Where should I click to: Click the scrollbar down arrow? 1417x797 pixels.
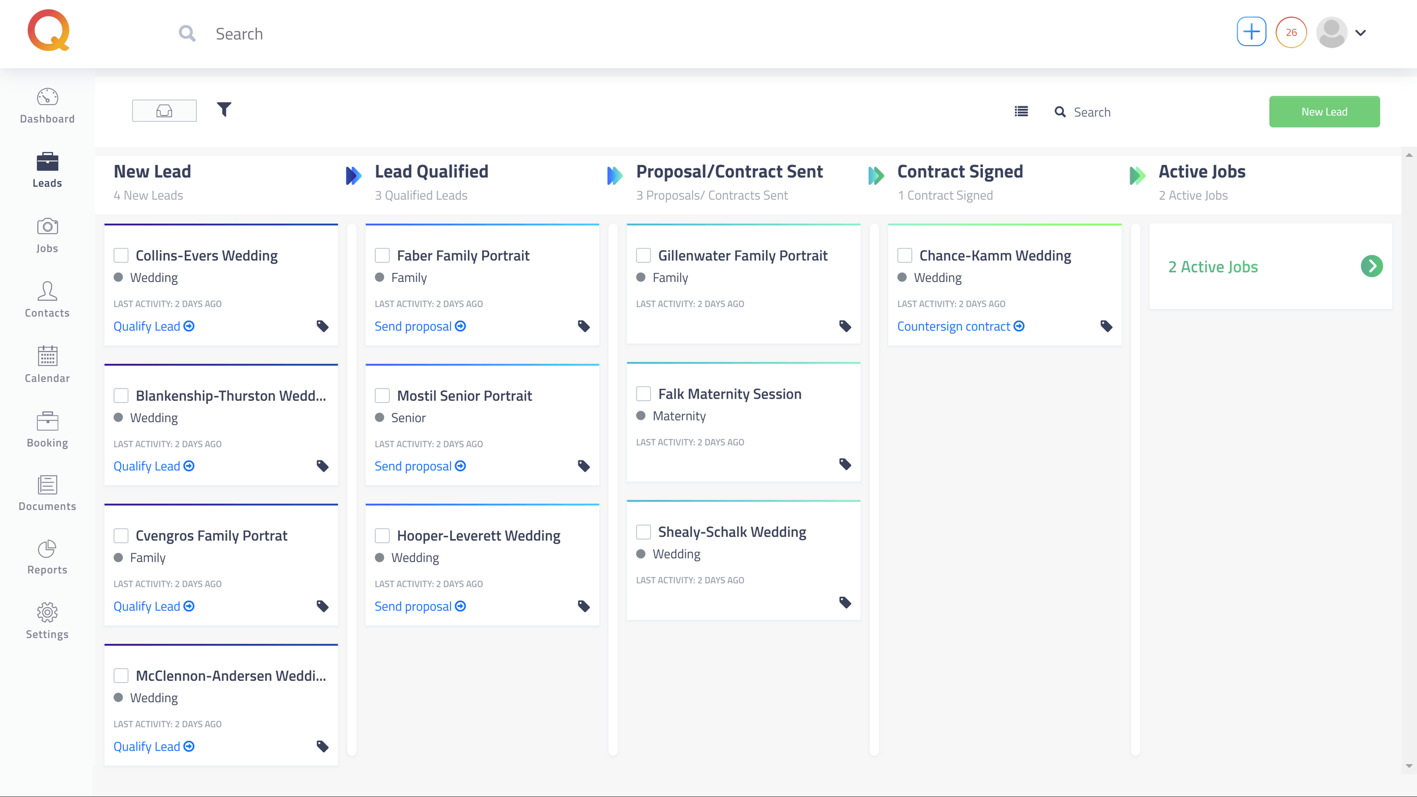coord(1409,766)
